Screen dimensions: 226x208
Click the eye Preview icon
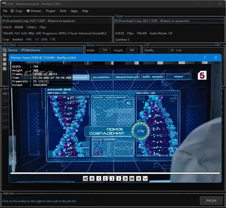(28, 11)
